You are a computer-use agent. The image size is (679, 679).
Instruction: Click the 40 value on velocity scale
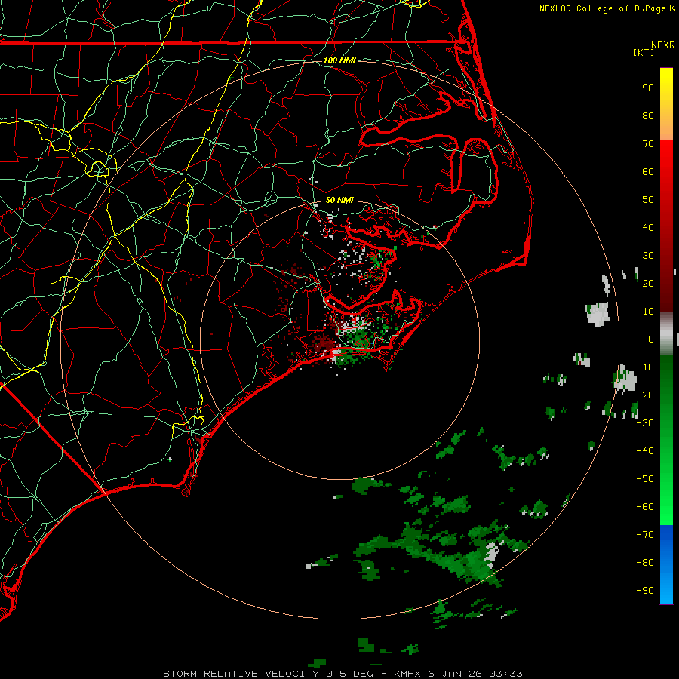(x=648, y=227)
